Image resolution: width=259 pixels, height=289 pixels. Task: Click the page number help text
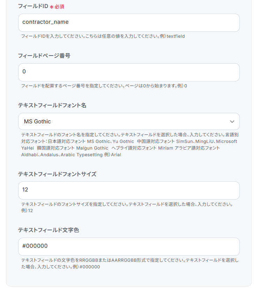pos(104,86)
